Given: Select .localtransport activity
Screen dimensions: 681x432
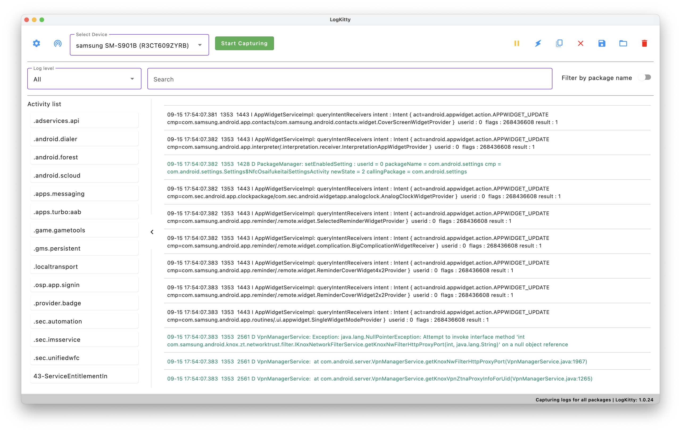Looking at the screenshot, I should pyautogui.click(x=84, y=267).
